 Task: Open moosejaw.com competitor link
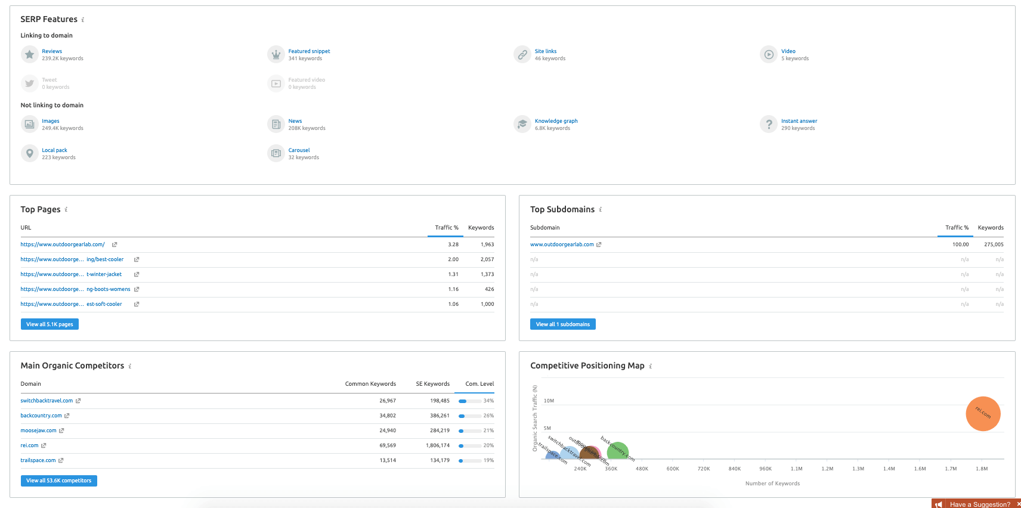pyautogui.click(x=38, y=430)
